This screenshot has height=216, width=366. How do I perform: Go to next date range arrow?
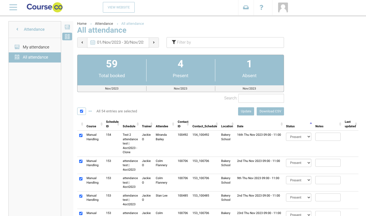click(154, 43)
